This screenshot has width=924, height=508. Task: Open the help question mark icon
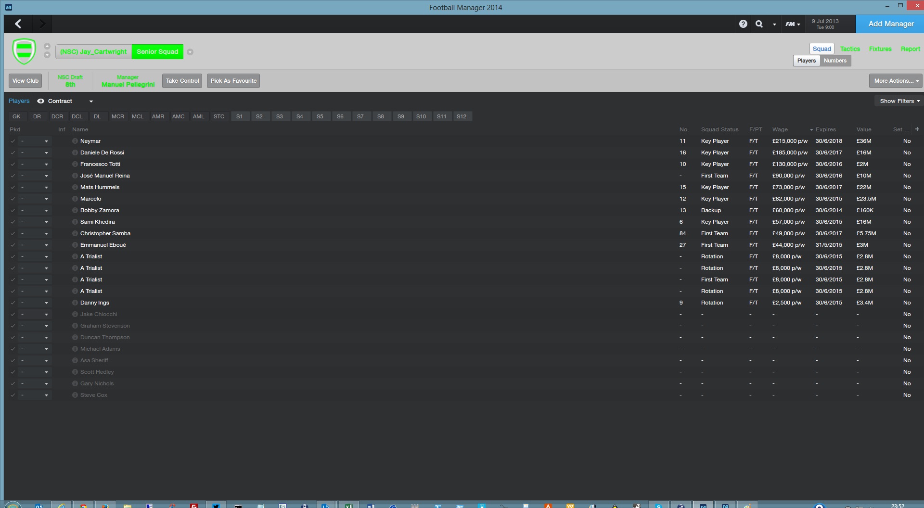pyautogui.click(x=743, y=24)
